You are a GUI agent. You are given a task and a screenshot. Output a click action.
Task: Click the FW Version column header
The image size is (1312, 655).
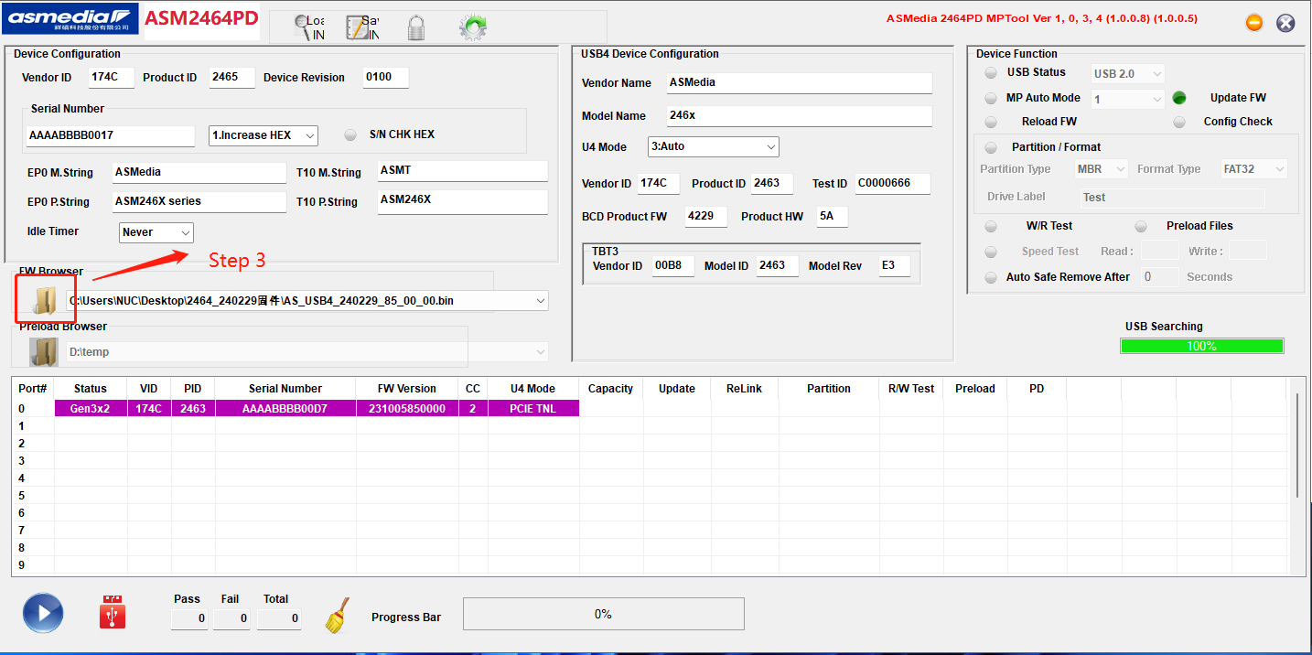coord(407,389)
